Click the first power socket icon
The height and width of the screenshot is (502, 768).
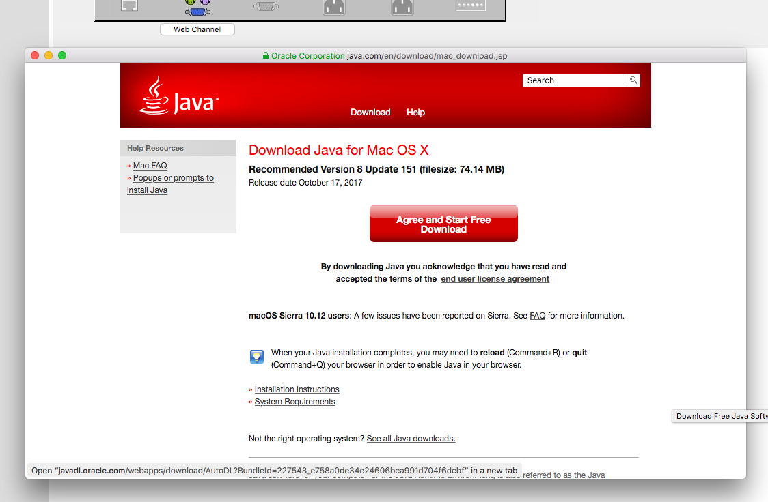[334, 7]
